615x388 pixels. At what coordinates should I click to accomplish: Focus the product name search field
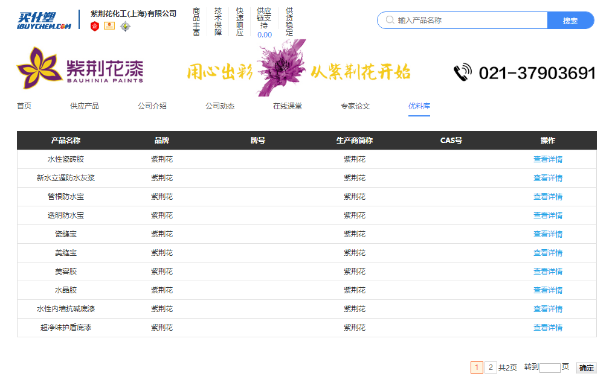[462, 21]
